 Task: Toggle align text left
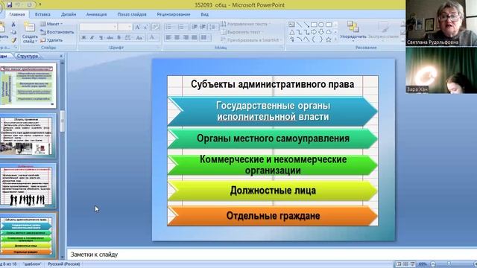click(x=168, y=37)
